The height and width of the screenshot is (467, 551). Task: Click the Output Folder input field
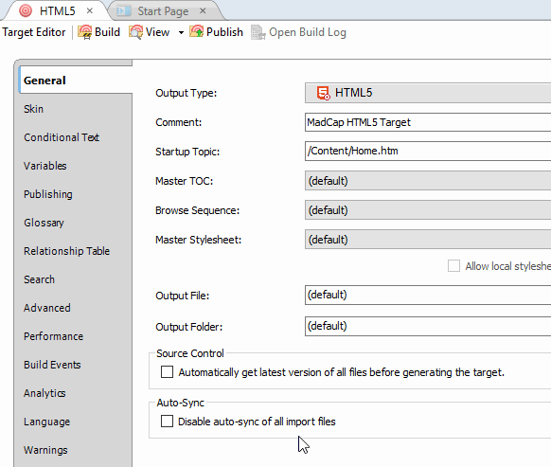428,327
